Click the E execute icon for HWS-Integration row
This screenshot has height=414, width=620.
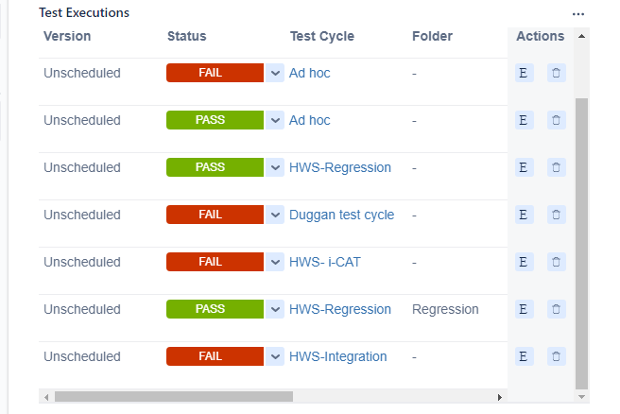tap(524, 356)
